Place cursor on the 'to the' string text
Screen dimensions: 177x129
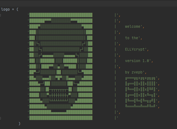[132, 38]
